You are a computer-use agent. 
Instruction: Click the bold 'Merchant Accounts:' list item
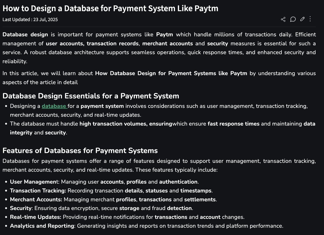coord(36,199)
